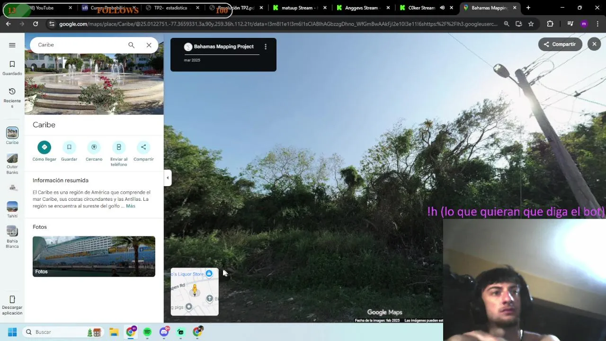Clear the Caribe search with the X
This screenshot has width=606, height=341.
click(149, 45)
